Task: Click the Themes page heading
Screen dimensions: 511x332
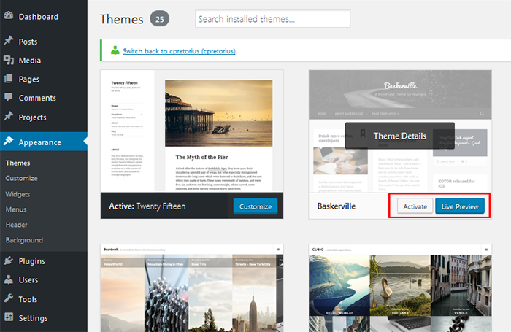Action: click(x=122, y=19)
